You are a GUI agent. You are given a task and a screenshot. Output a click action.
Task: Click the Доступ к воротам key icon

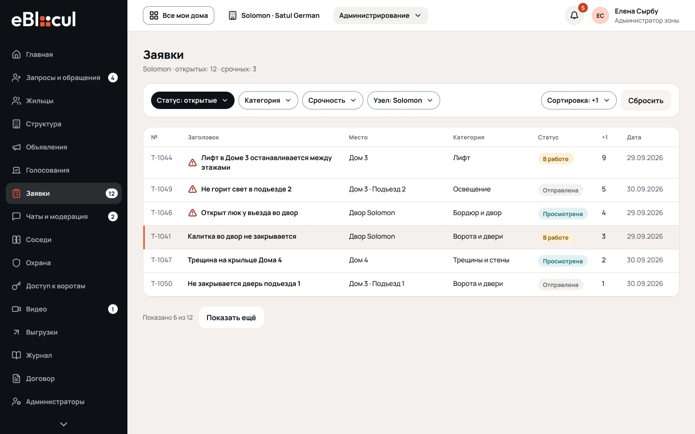[x=16, y=286]
